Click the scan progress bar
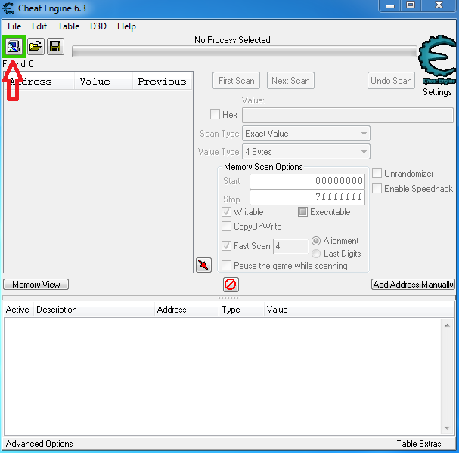The image size is (459, 453). click(244, 52)
